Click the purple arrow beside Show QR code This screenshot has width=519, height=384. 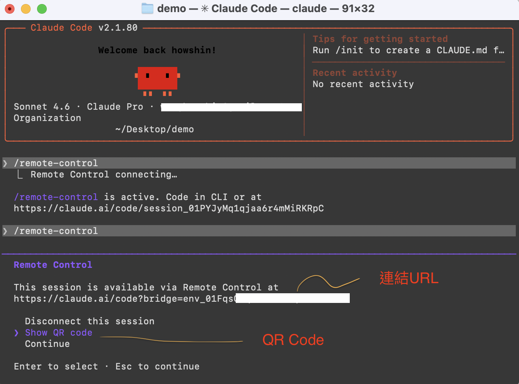tap(16, 333)
